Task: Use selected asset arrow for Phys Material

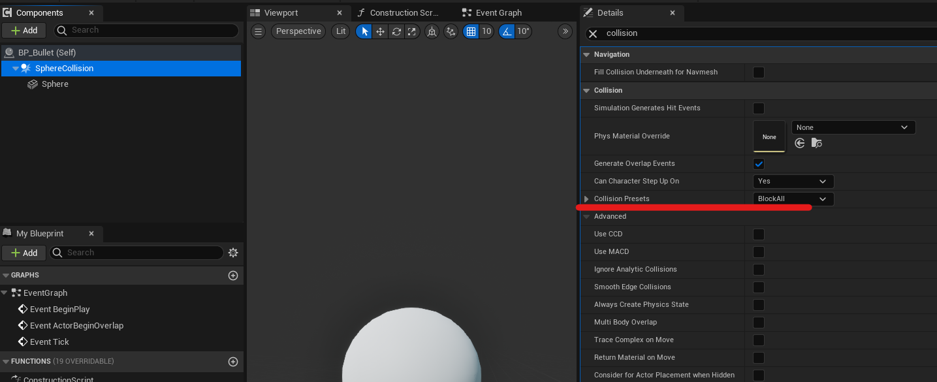Action: (800, 143)
